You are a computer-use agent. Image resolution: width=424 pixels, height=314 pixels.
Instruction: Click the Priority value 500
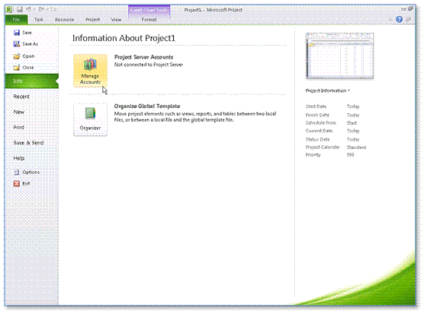click(x=351, y=154)
